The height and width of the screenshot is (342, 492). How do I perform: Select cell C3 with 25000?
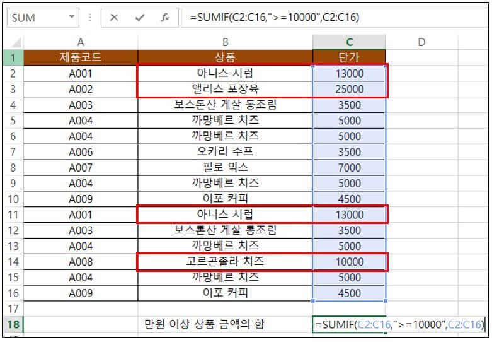point(349,89)
